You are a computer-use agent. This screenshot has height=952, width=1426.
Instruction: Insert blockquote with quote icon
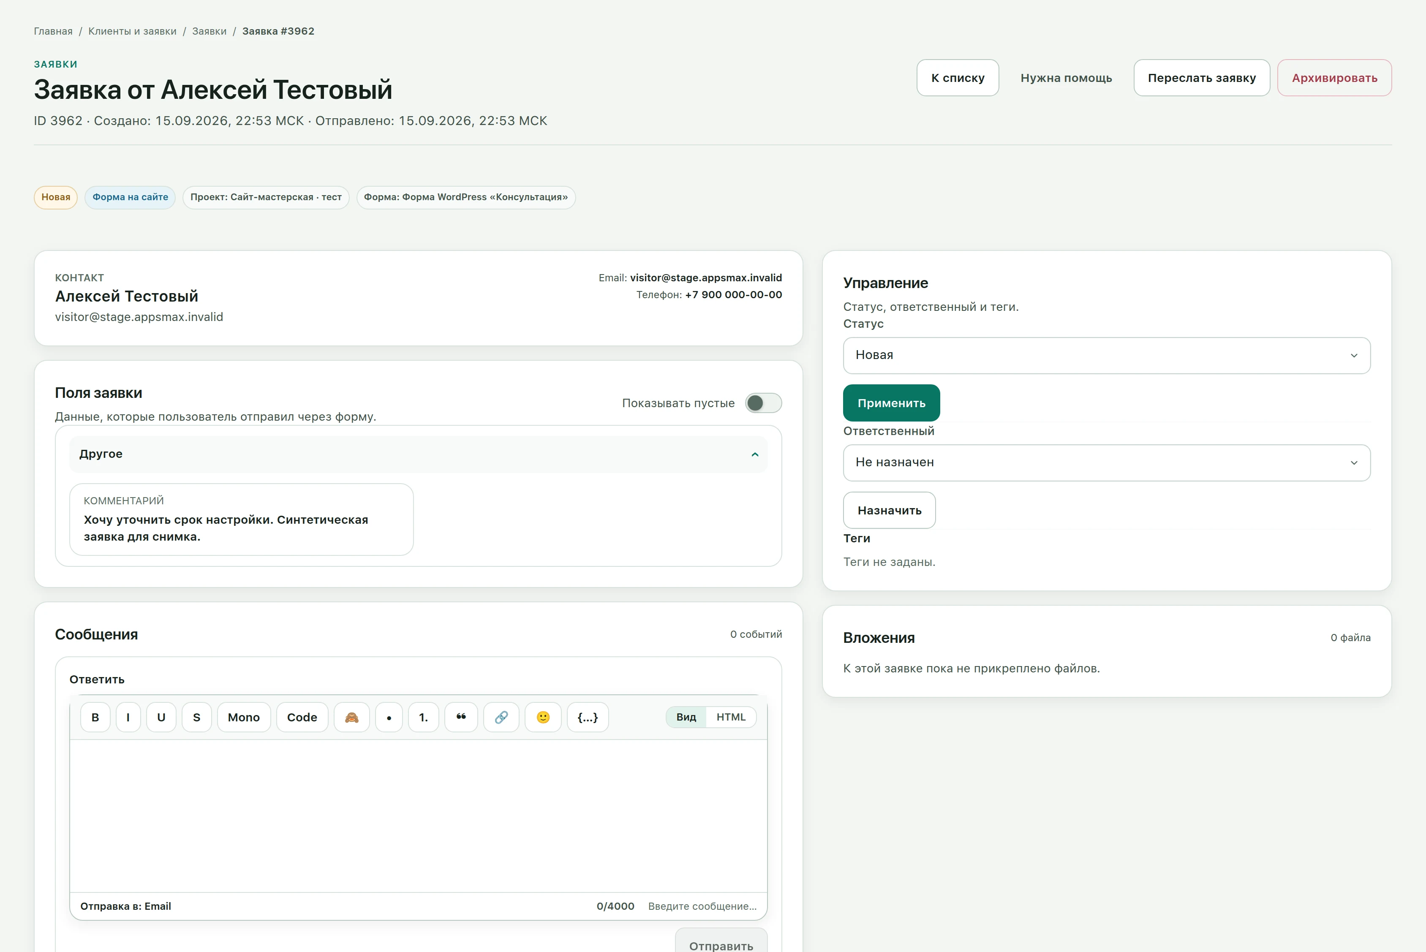461,717
